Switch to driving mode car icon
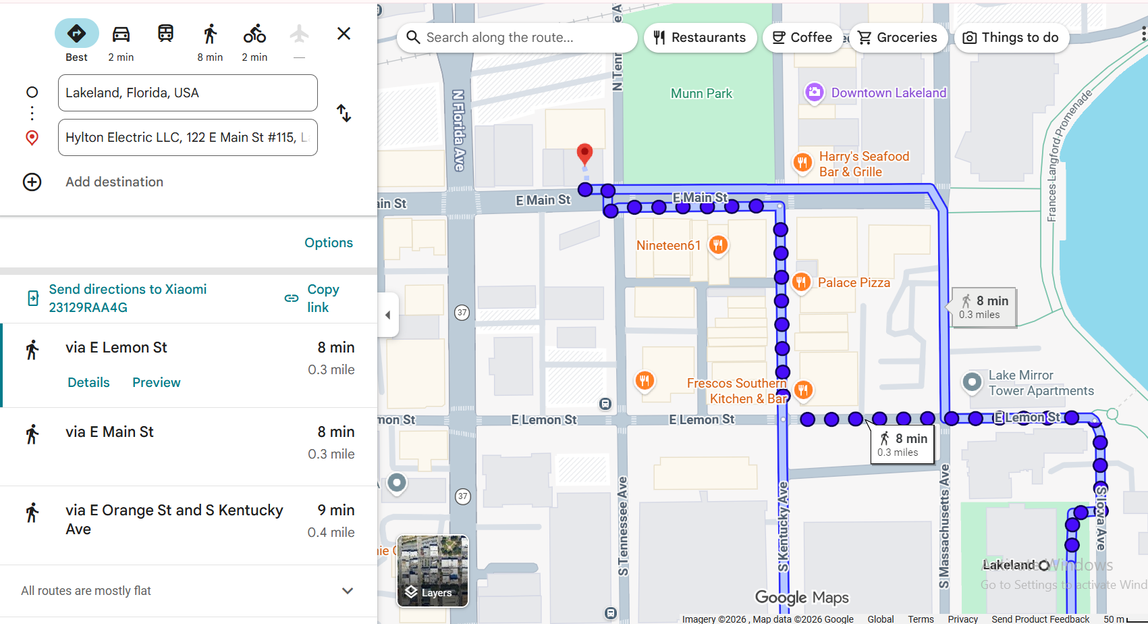 (x=121, y=33)
